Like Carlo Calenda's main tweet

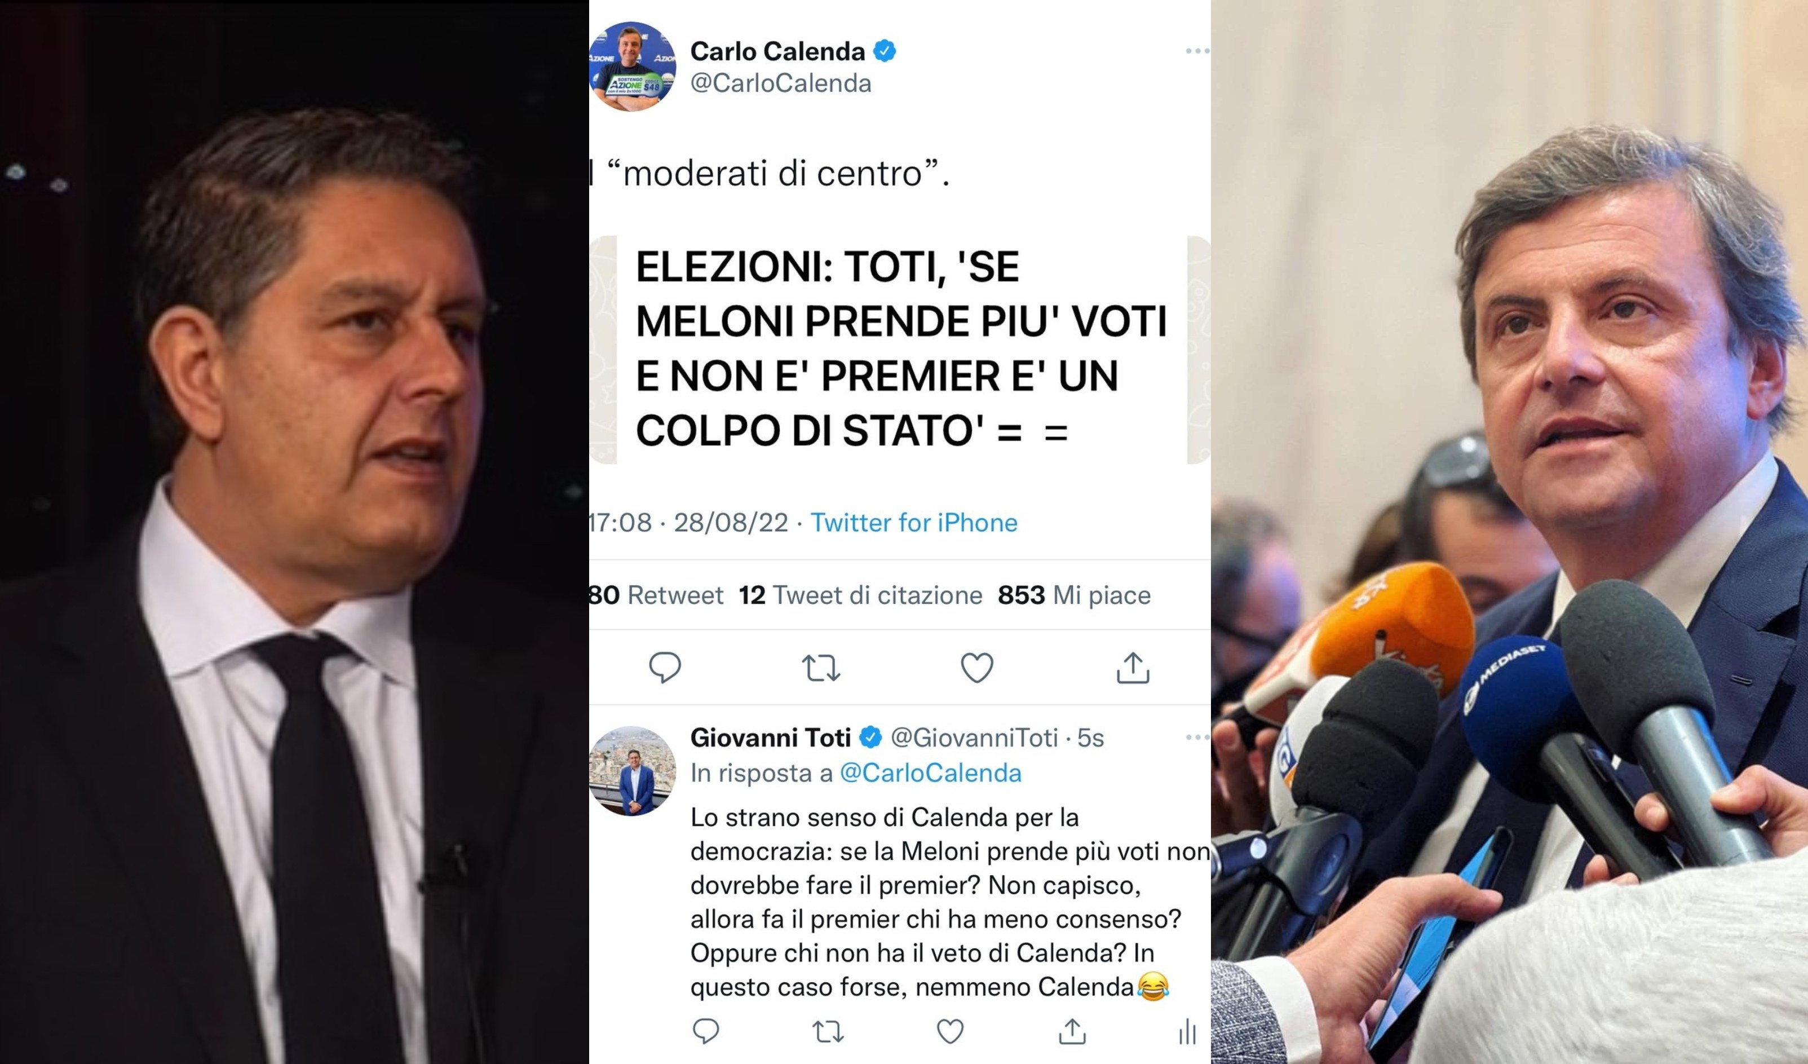click(976, 667)
